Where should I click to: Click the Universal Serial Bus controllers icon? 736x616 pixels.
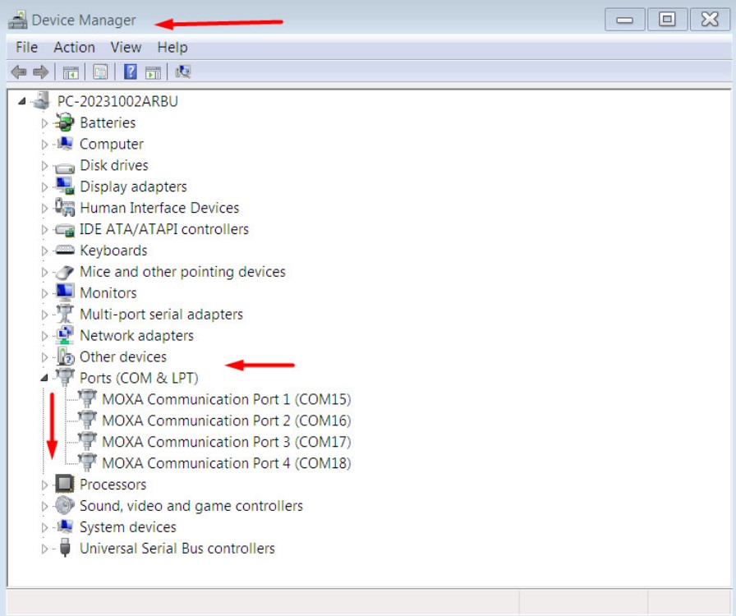coord(65,548)
